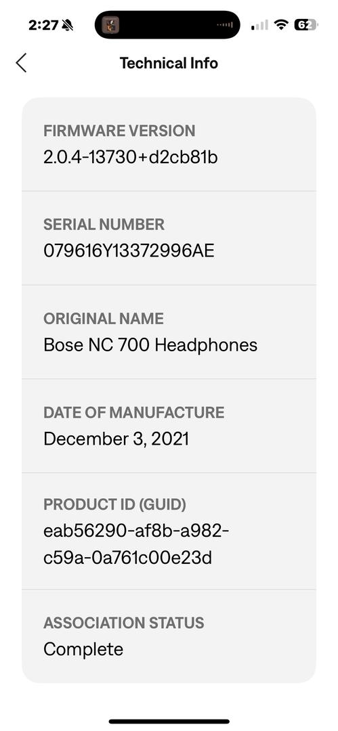
Task: Tap the Date of Manufacture label
Action: (x=134, y=412)
